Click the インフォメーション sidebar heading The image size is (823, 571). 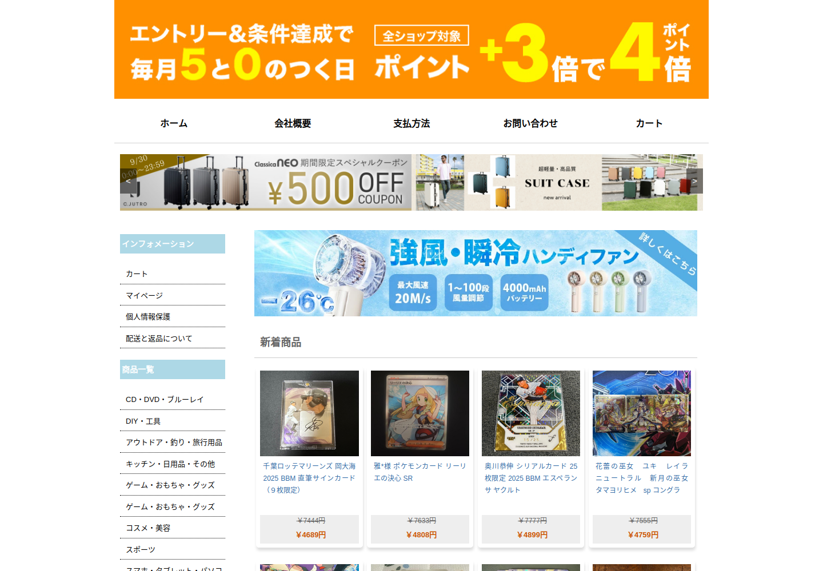tap(173, 244)
